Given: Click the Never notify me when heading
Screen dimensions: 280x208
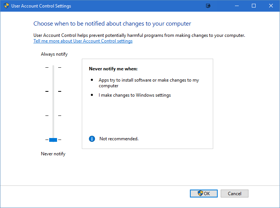Looking at the screenshot, I should pos(113,69).
